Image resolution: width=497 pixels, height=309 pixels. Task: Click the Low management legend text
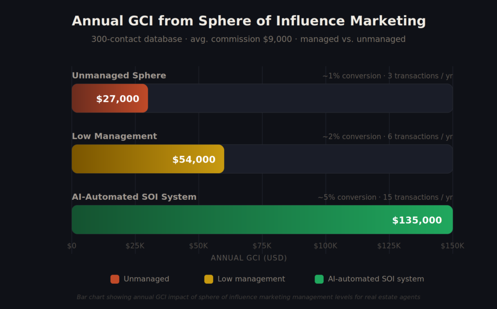click(x=251, y=279)
